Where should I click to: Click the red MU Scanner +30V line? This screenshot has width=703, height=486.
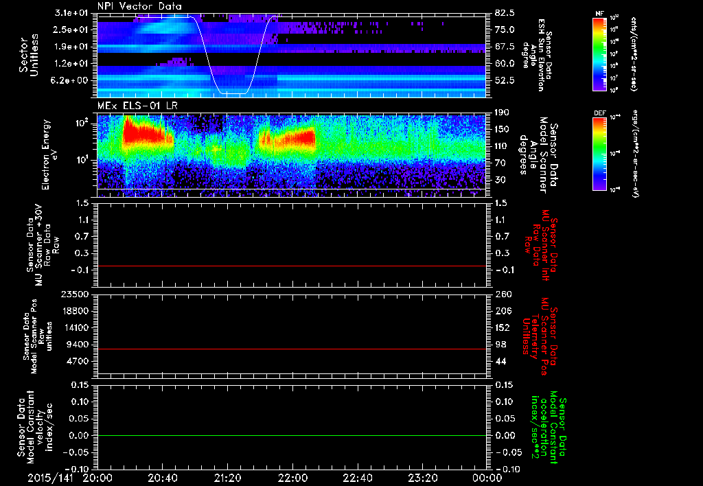click(292, 266)
